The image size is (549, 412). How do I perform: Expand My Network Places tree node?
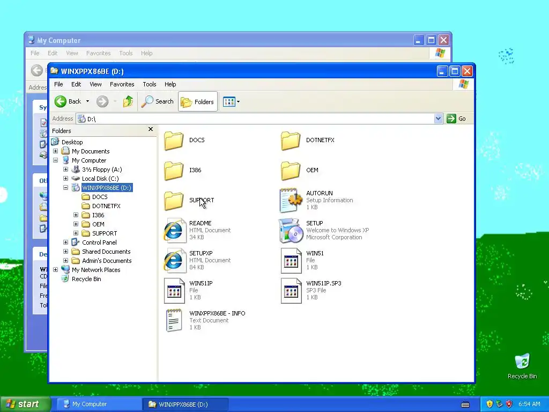pyautogui.click(x=55, y=269)
